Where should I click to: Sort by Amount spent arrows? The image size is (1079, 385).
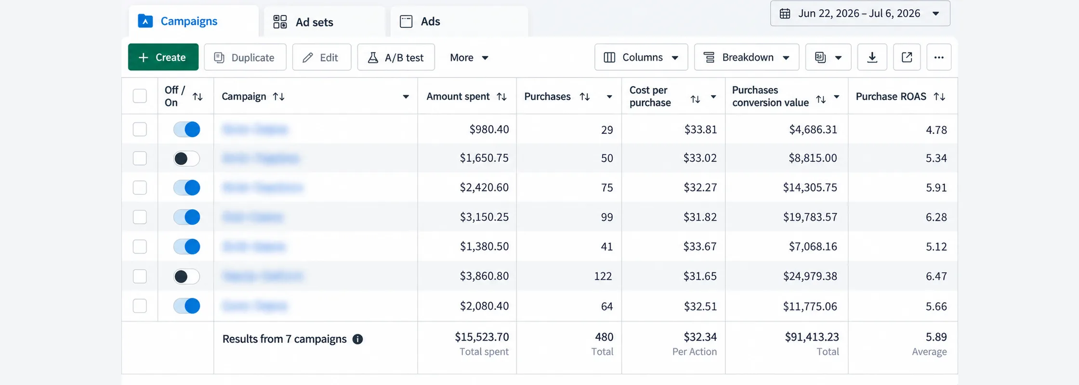click(x=501, y=97)
